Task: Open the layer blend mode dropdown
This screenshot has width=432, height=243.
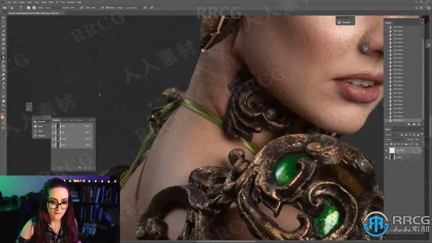Action: pos(395,139)
